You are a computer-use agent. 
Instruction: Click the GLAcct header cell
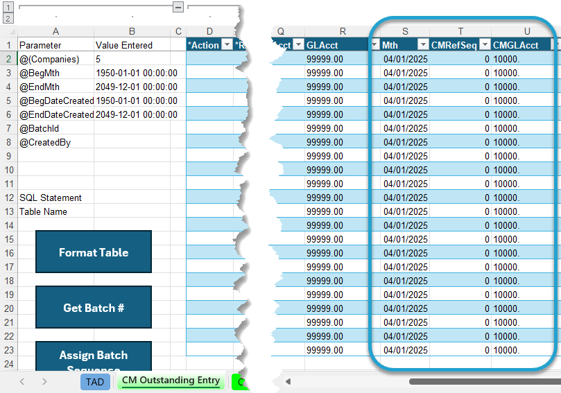pyautogui.click(x=337, y=45)
